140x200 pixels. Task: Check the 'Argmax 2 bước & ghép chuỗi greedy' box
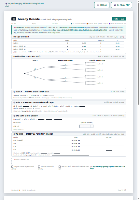[12, 167]
